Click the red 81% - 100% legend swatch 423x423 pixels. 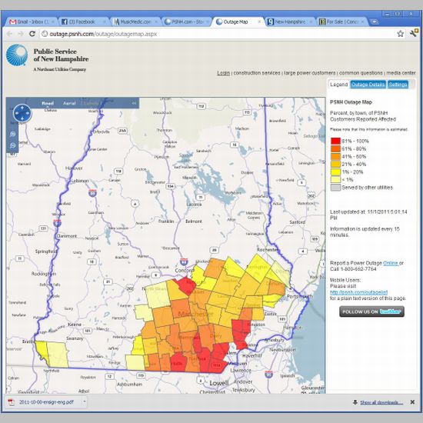click(x=335, y=141)
